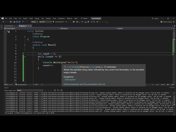The height and width of the screenshot is (132, 176).
Task: Click the Ln 7 status bar indicator
Action: point(157,84)
